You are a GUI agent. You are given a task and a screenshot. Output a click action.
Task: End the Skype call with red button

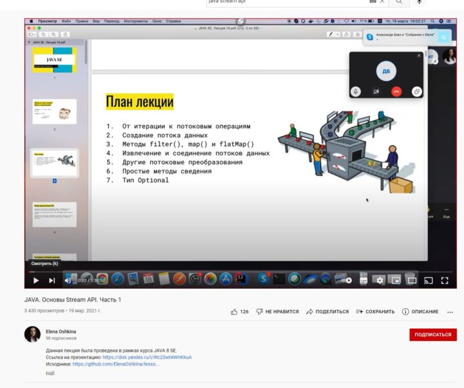pyautogui.click(x=396, y=92)
